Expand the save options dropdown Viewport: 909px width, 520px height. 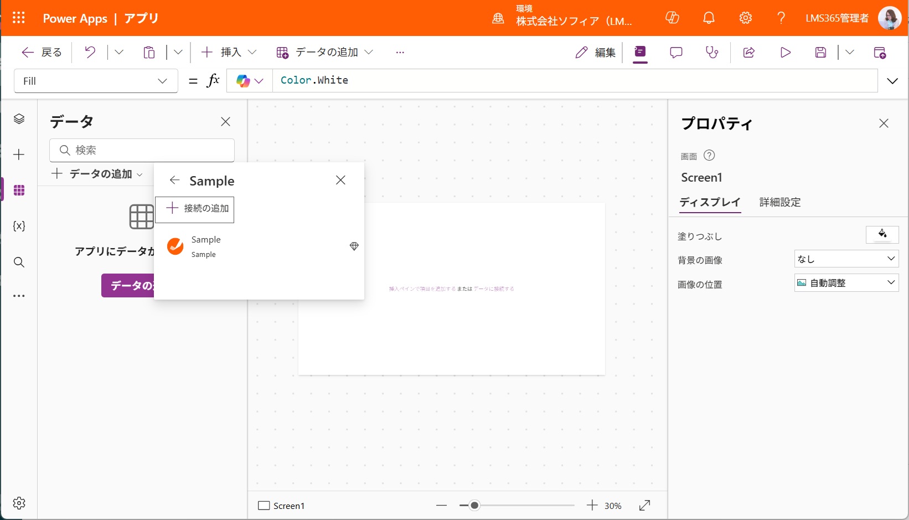click(850, 52)
